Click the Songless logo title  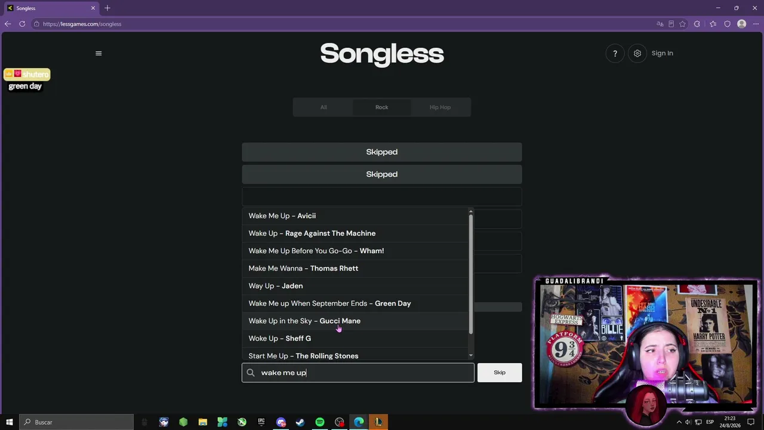(382, 54)
